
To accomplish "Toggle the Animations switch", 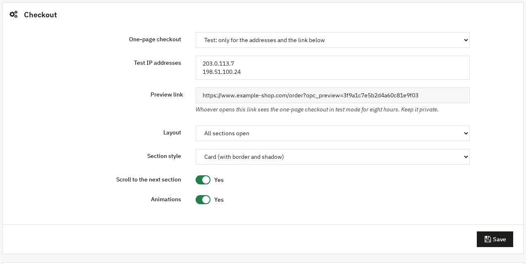I will click(x=203, y=200).
